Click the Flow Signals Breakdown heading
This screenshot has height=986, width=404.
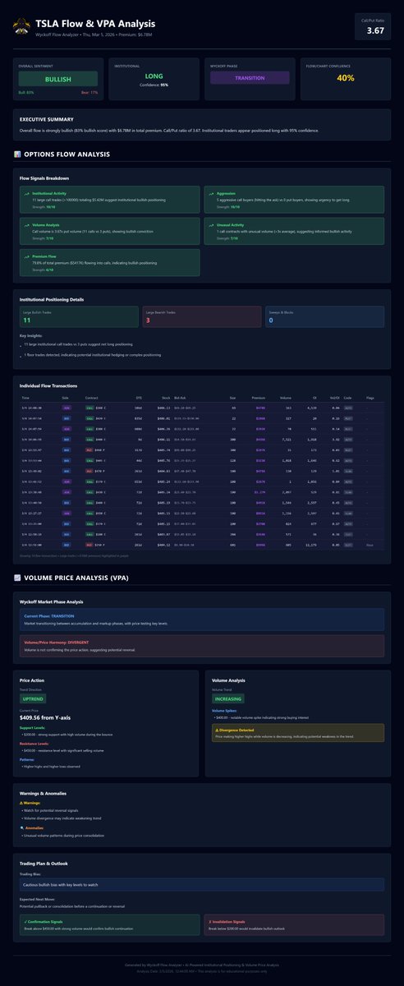(44, 177)
